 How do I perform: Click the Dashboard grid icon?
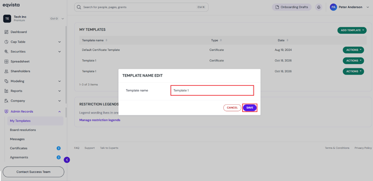6,32
